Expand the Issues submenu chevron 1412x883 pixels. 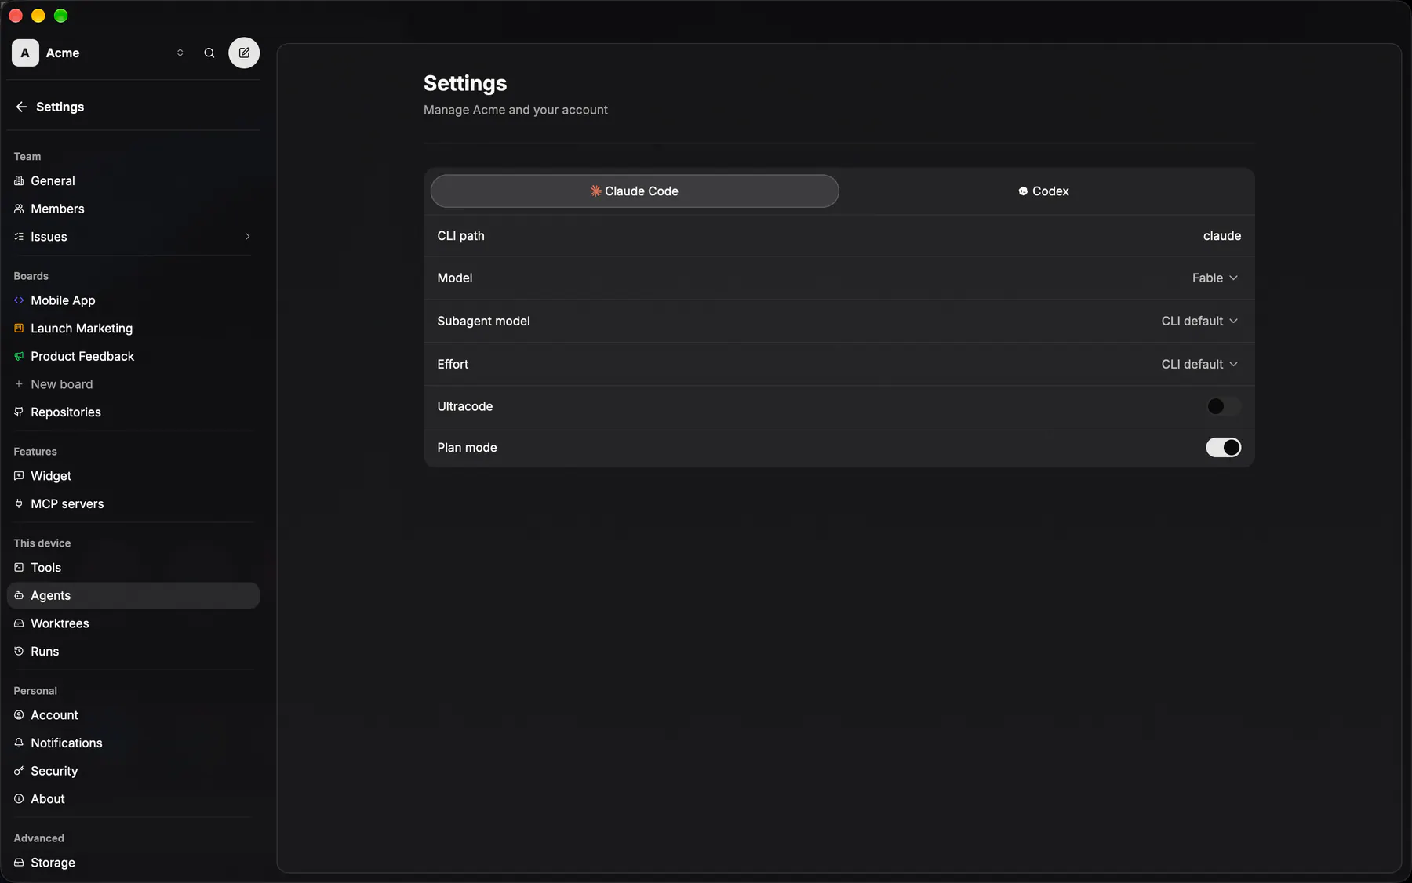(248, 237)
